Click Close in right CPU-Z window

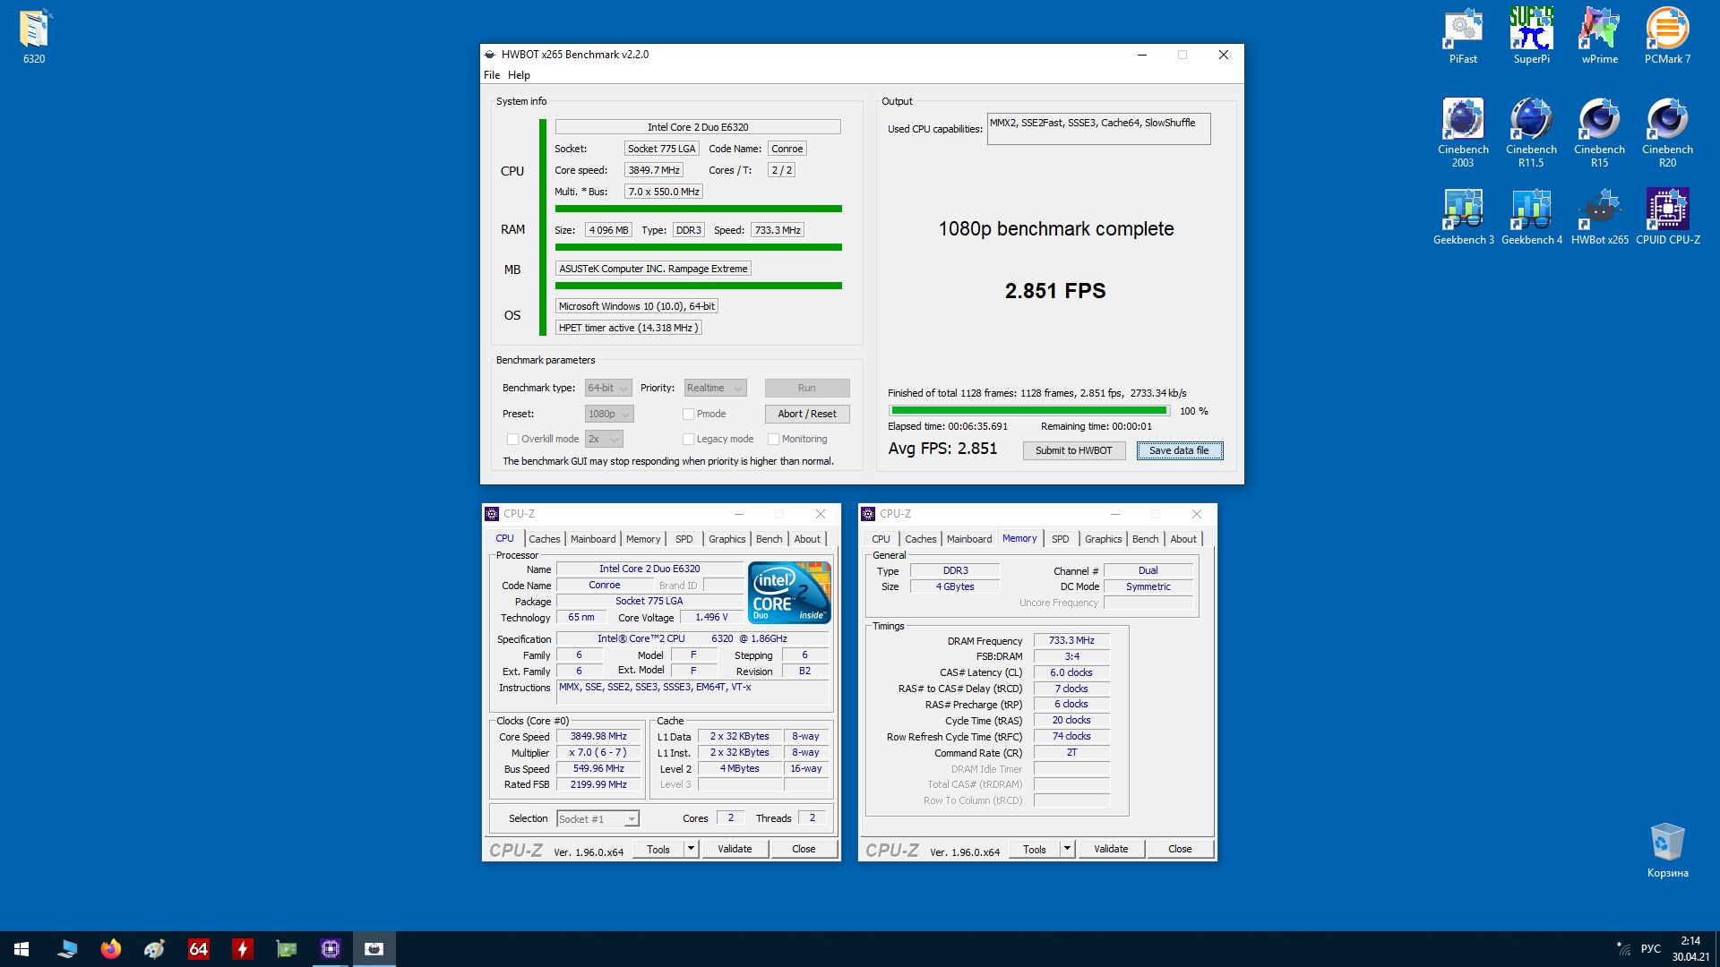(x=1180, y=849)
